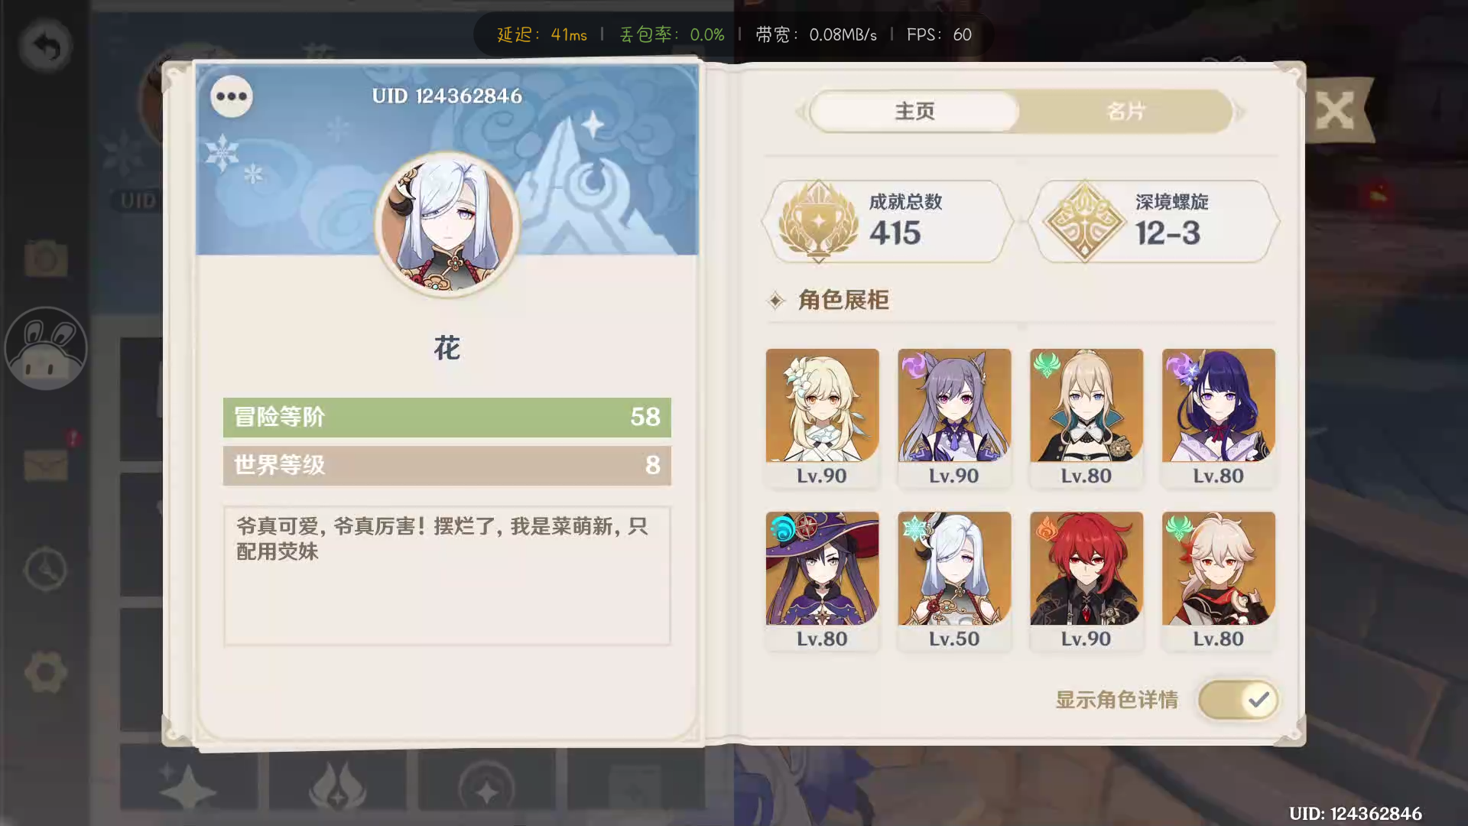This screenshot has height=826, width=1468.
Task: Open the three-dot options menu on profile card
Action: click(231, 96)
